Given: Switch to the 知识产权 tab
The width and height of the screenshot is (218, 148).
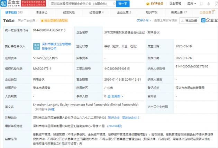Looking at the screenshot, I should 152,12.
